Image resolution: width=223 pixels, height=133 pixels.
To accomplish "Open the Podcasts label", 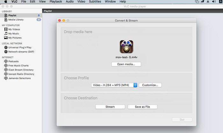I will [13, 61].
